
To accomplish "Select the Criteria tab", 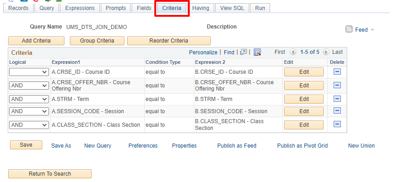I will coord(172,8).
